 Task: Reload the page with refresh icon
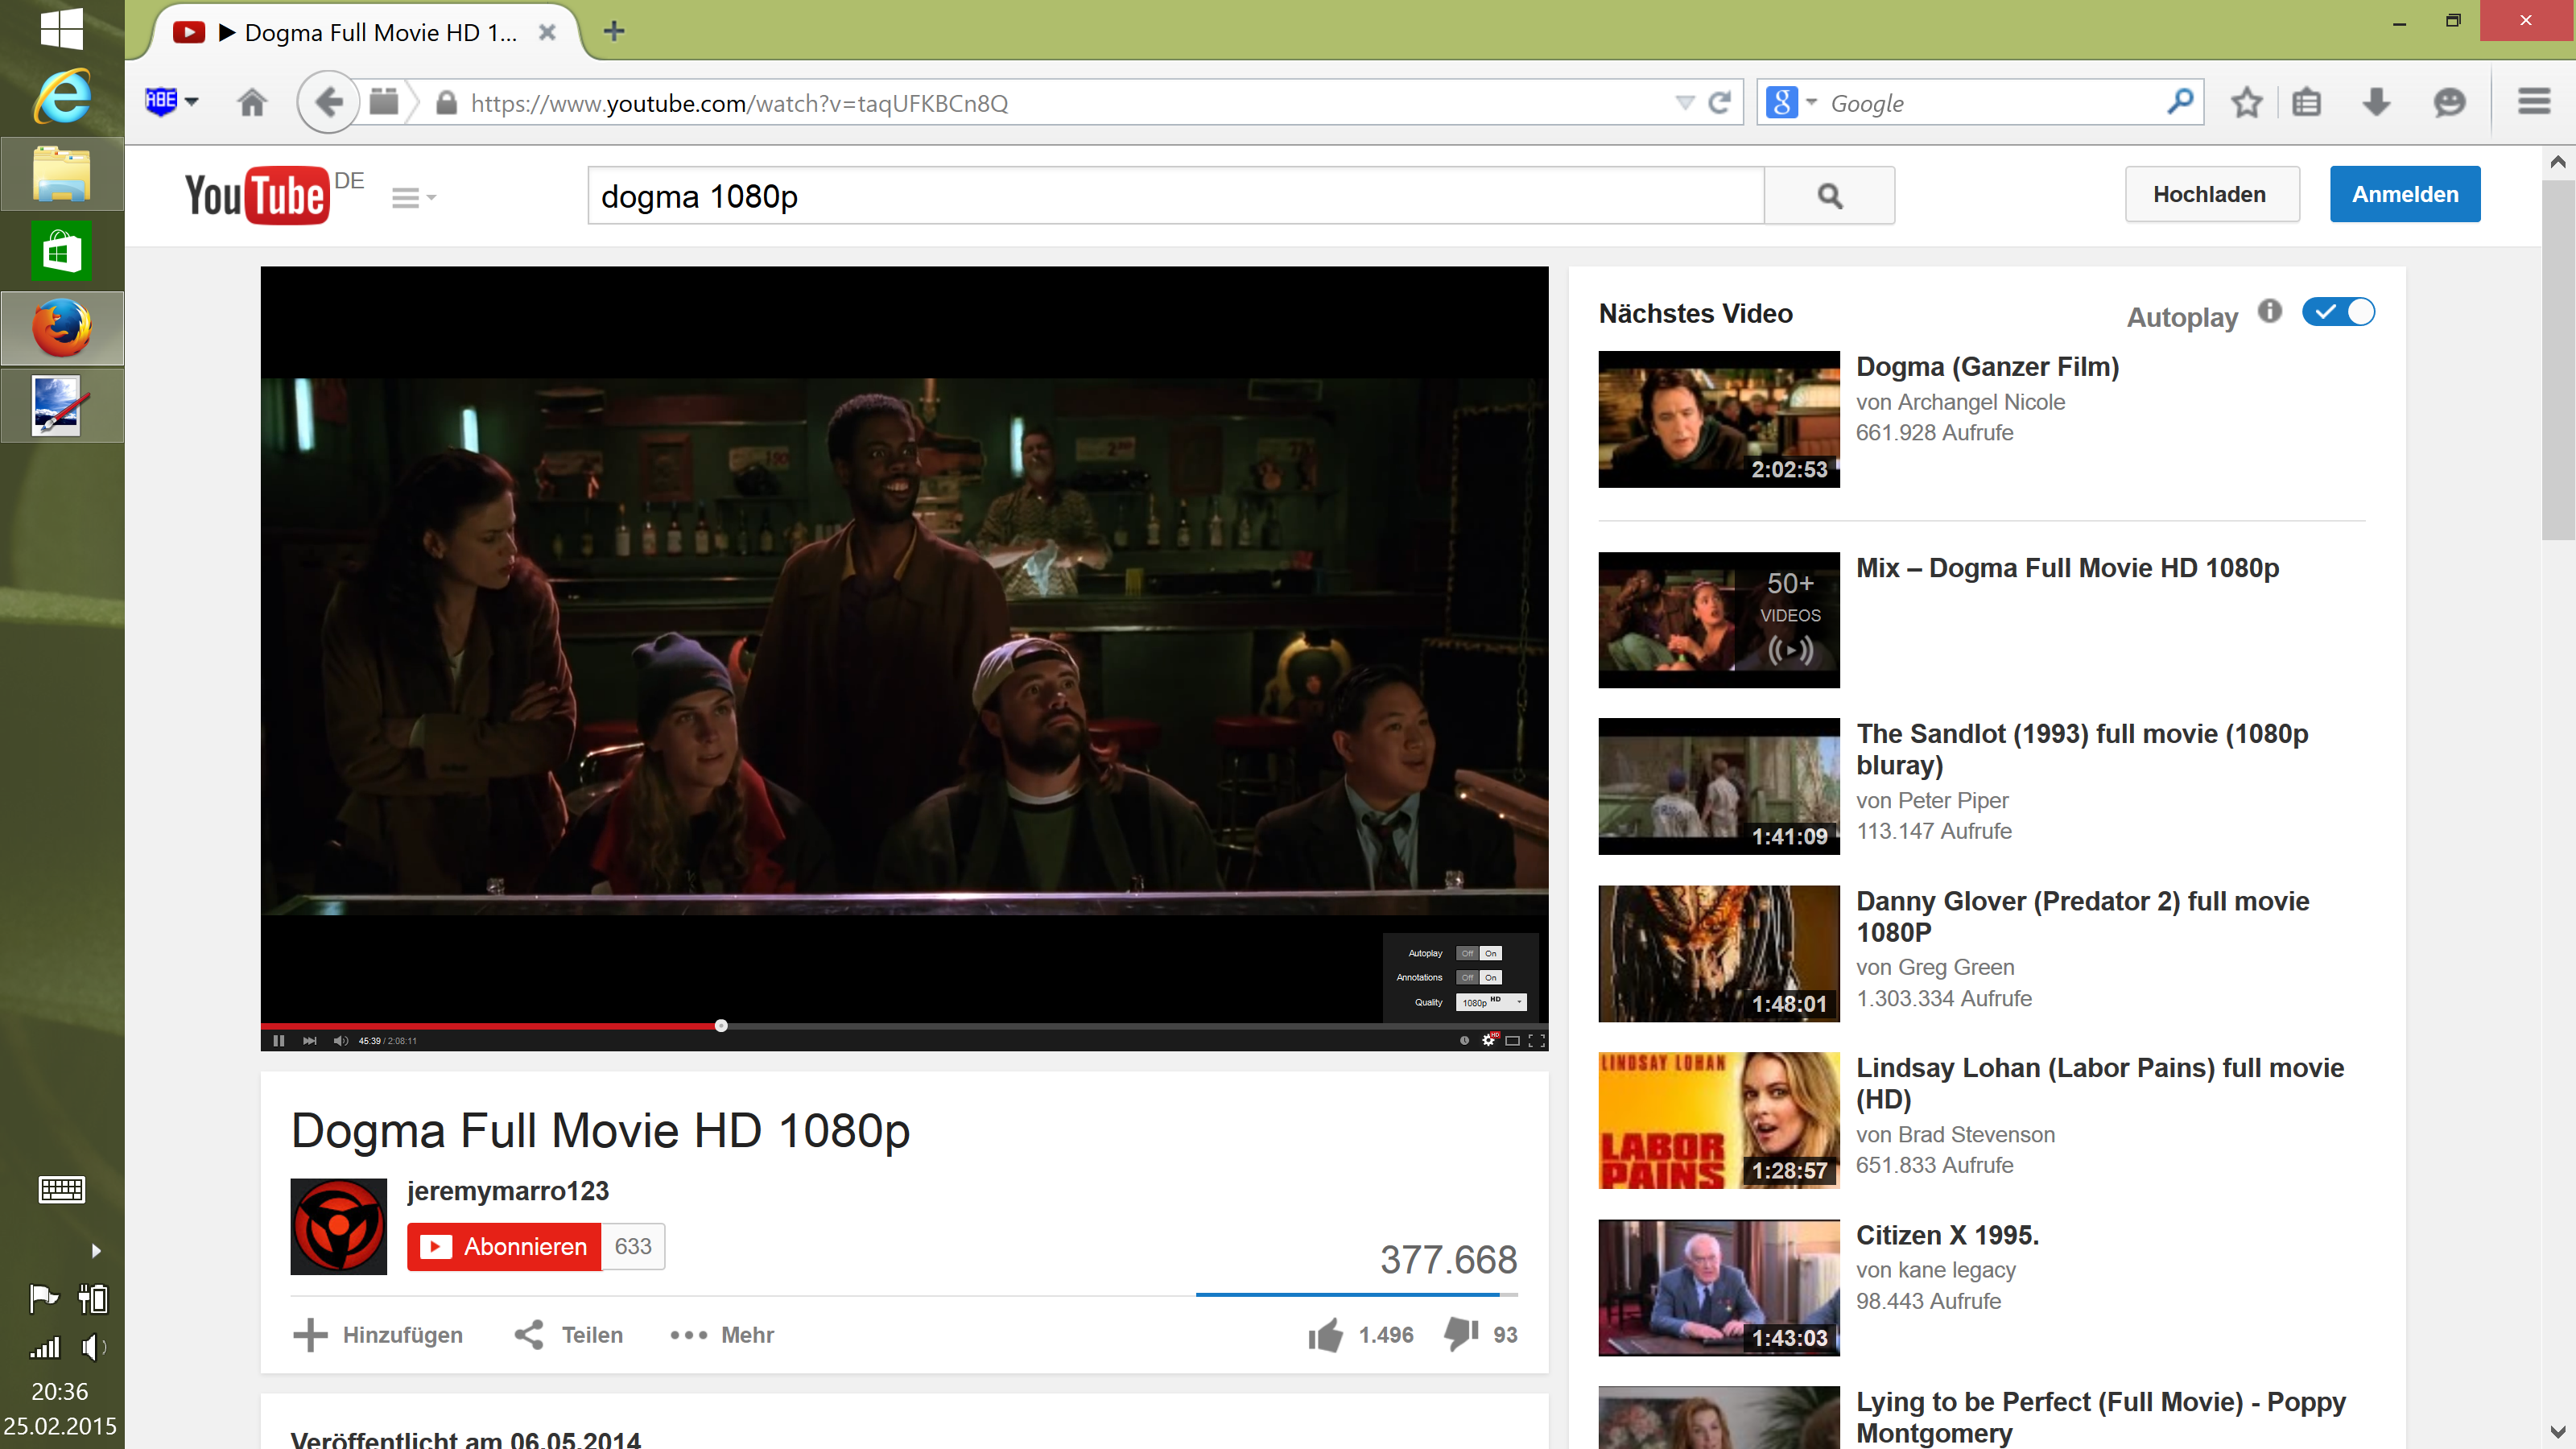tap(1720, 103)
